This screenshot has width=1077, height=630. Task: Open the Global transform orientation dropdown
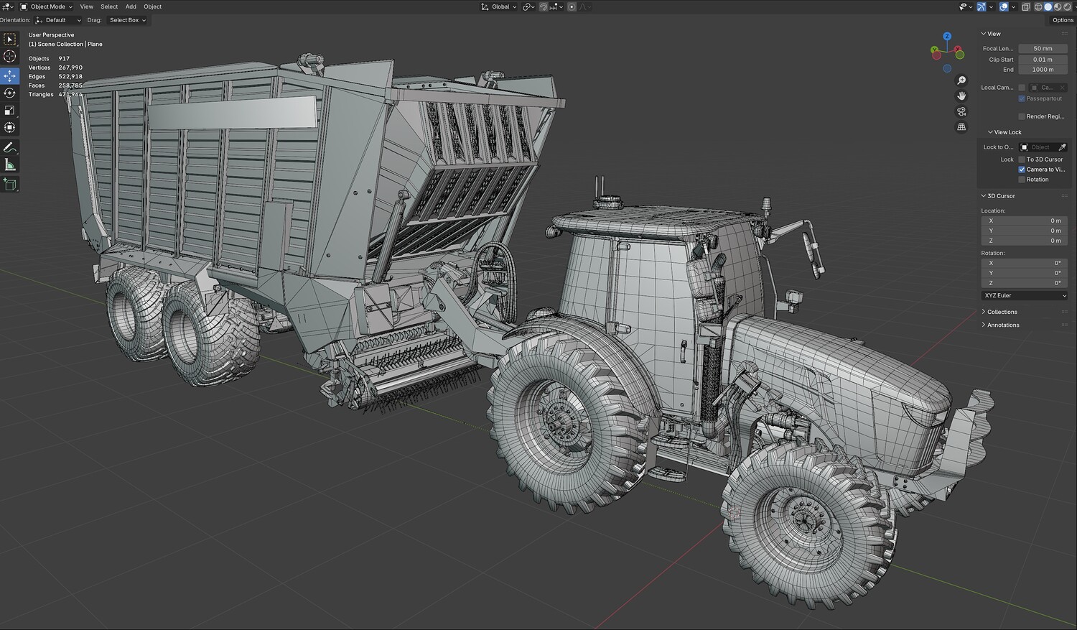coord(498,6)
